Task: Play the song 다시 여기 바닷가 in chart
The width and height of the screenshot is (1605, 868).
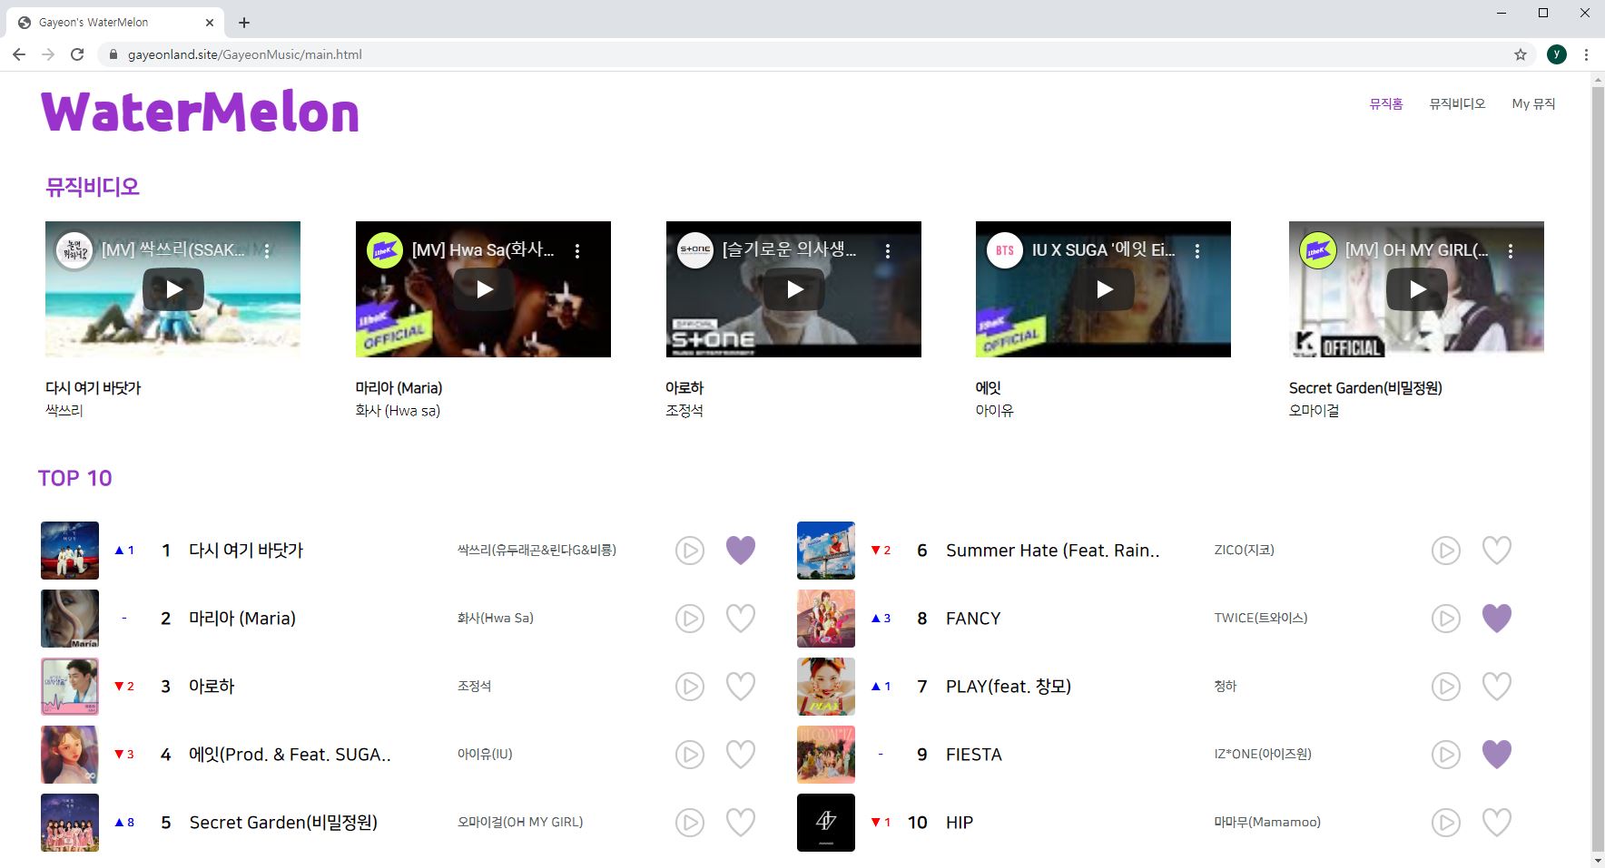Action: tap(689, 551)
